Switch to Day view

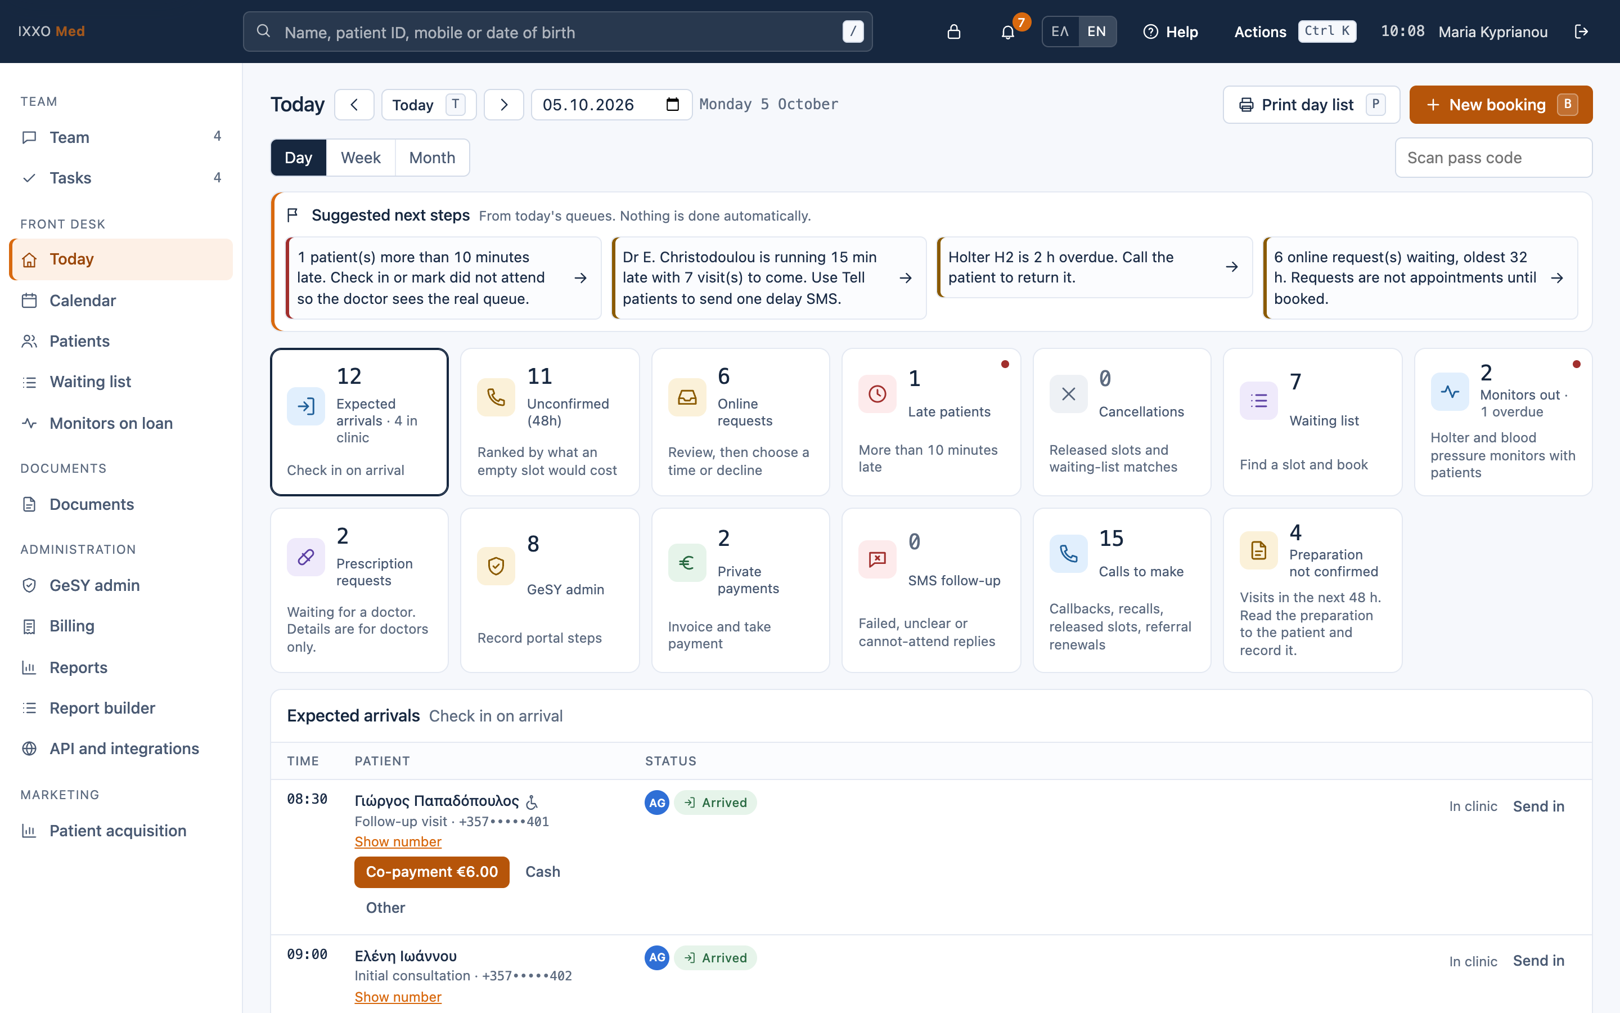point(299,158)
